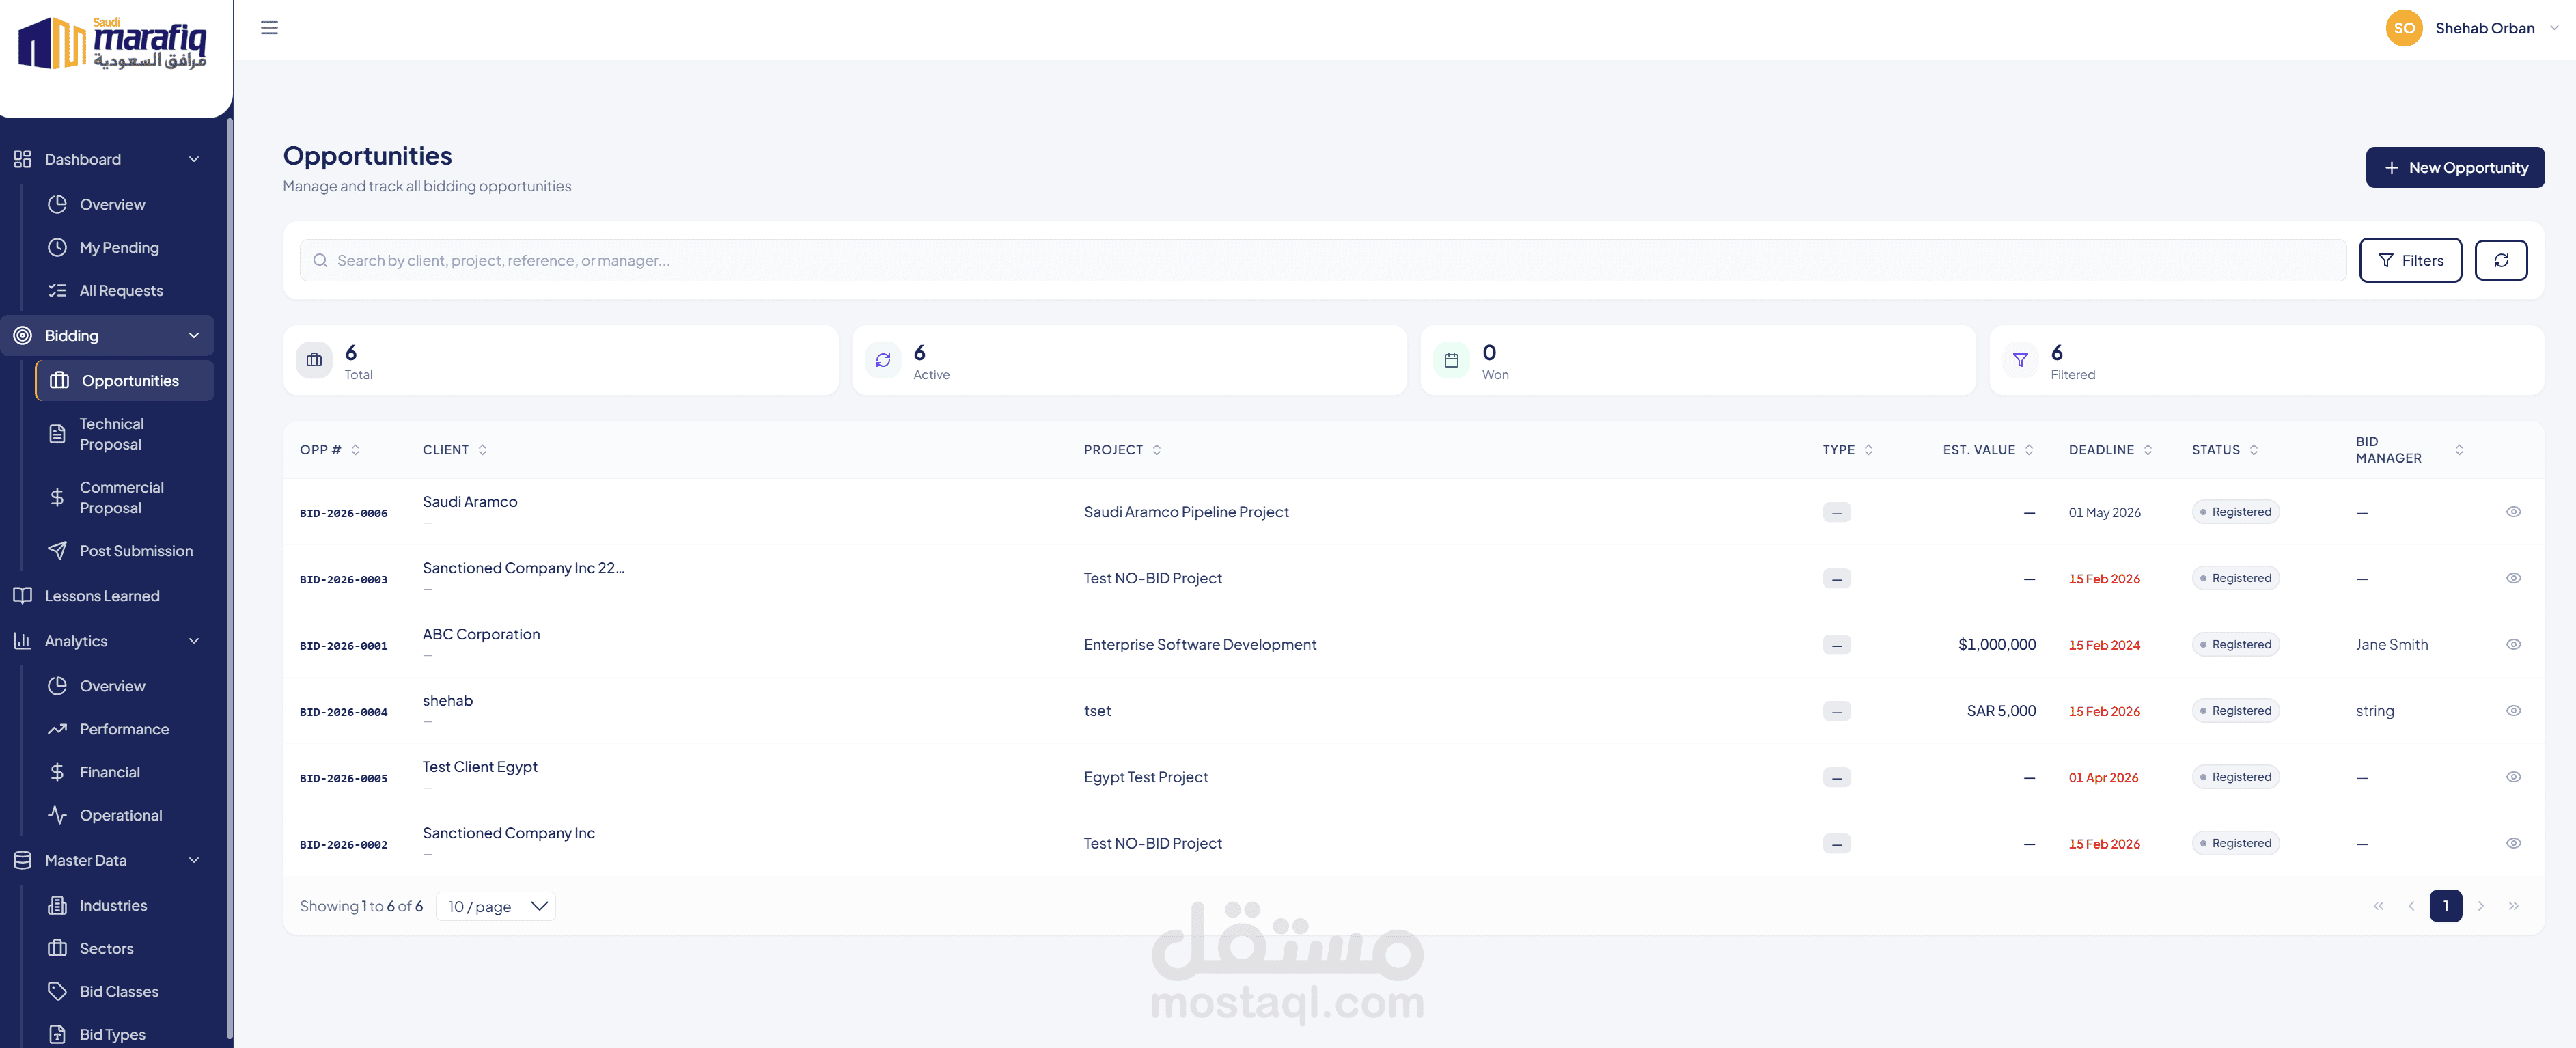Select My Pending in Dashboard menu
2576x1048 pixels.
(119, 247)
